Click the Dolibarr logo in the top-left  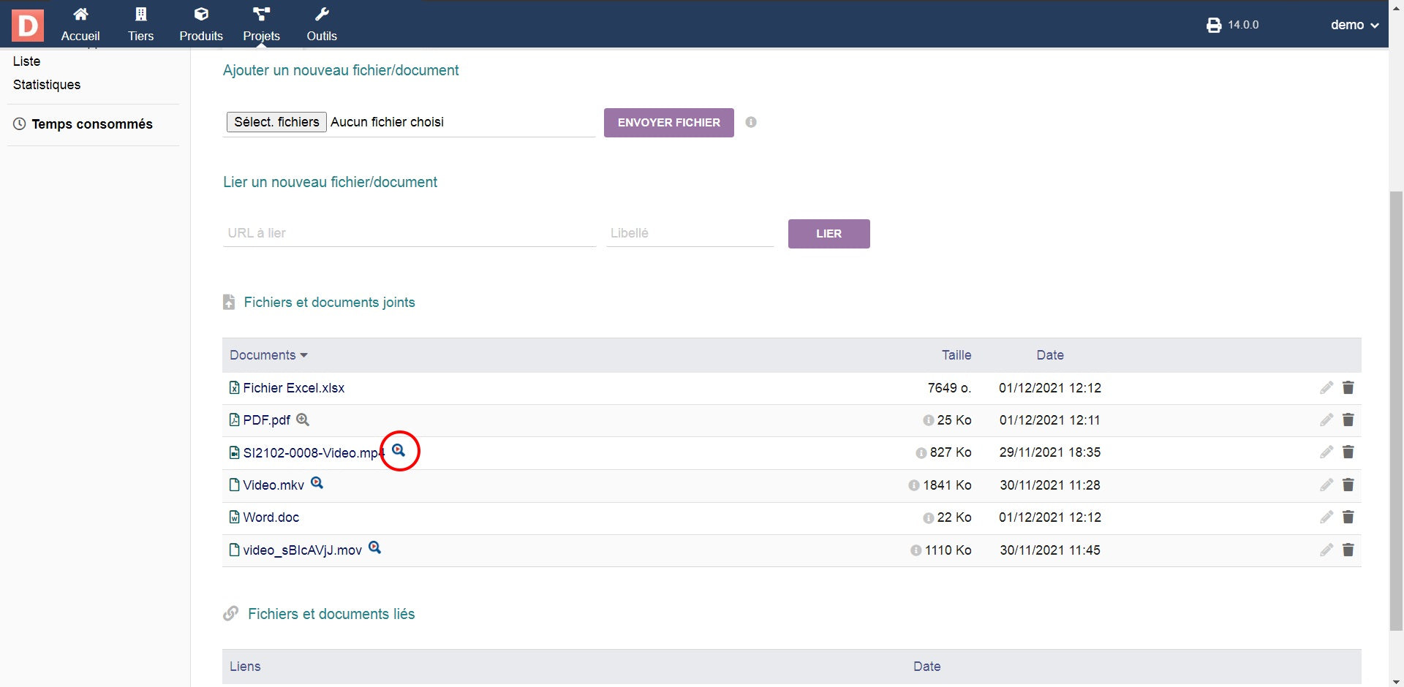tap(28, 25)
